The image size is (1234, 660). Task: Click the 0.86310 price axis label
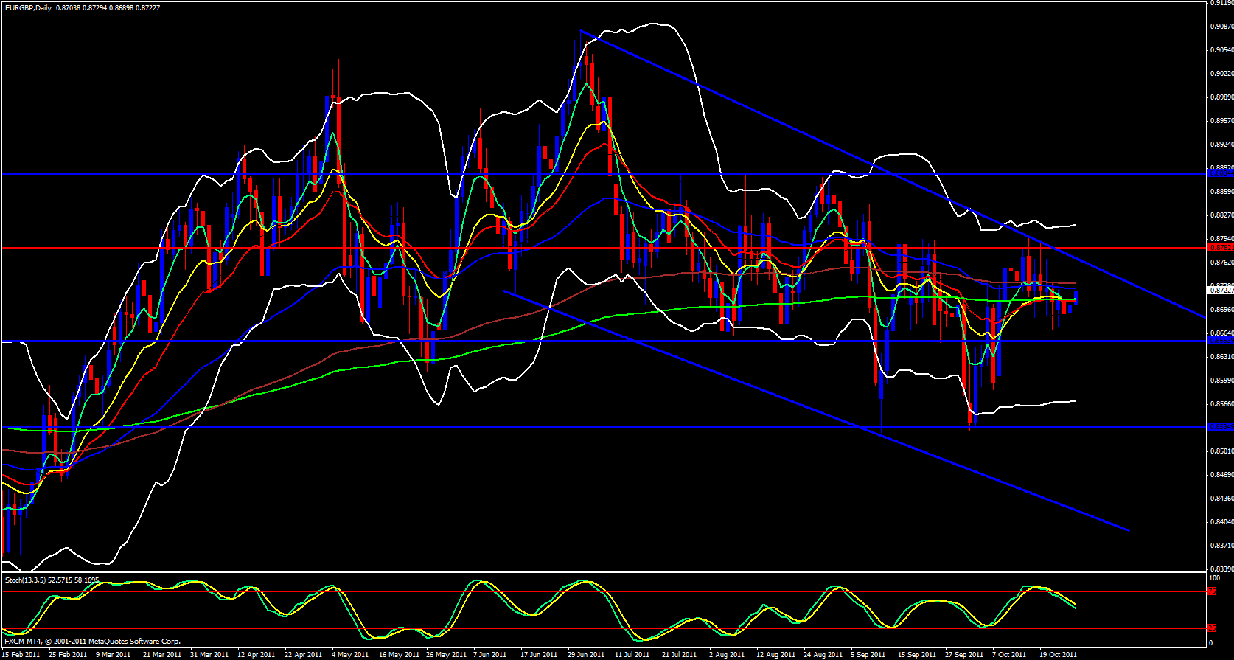pyautogui.click(x=1221, y=357)
